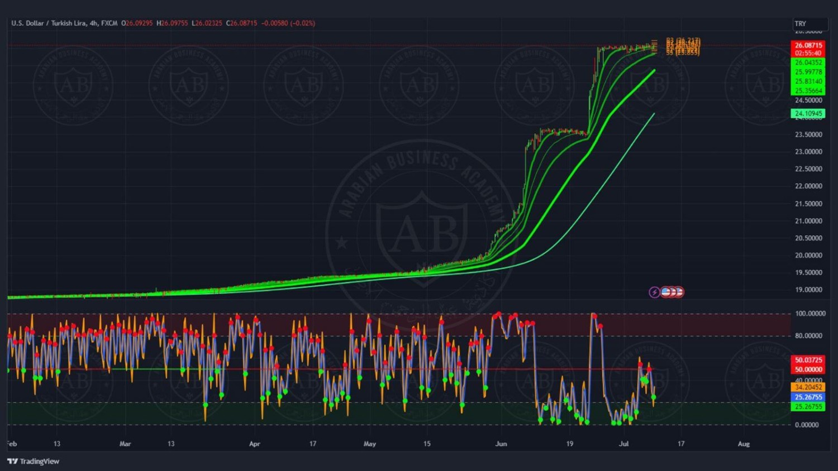
Task: Click the 15 date label on the time axis
Action: 427,444
